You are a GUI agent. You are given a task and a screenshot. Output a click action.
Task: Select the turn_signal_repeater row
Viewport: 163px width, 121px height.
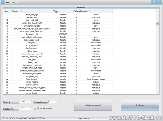point(58,26)
